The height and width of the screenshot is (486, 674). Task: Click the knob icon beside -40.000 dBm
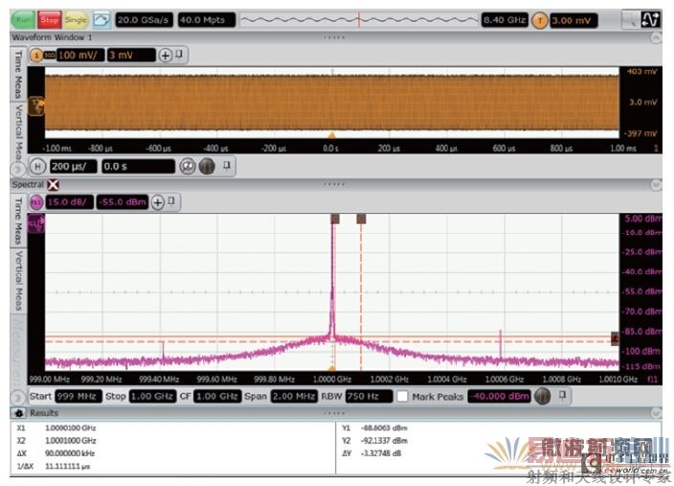(543, 396)
